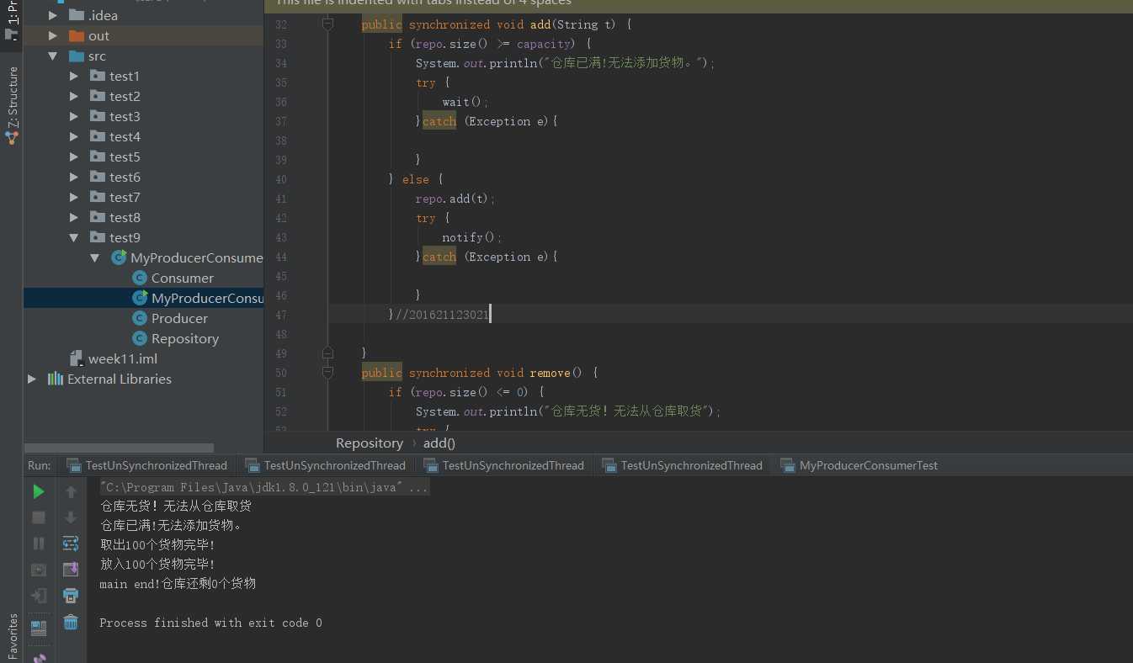Click the Exit icon in Run toolbar
Viewport: 1133px width, 663px height.
[x=38, y=596]
